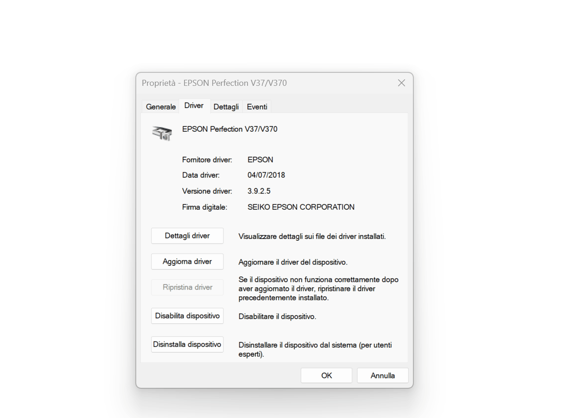Click the greyed-out Ripristina driver button
This screenshot has width=583, height=418.
click(187, 288)
